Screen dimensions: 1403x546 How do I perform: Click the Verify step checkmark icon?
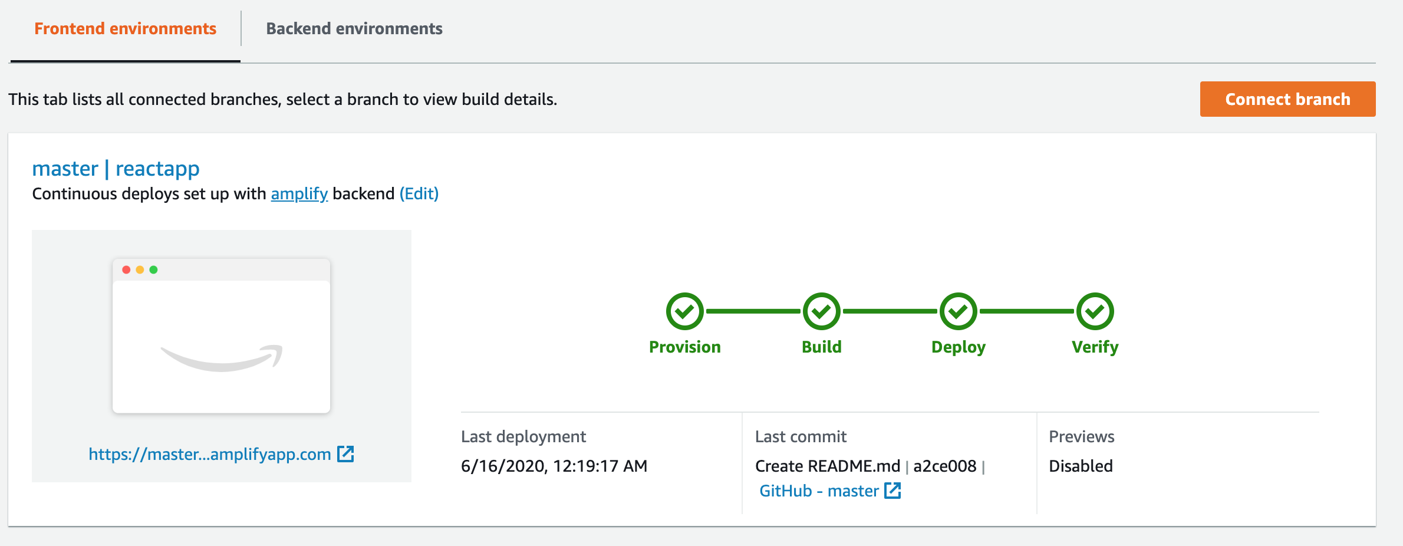coord(1095,311)
